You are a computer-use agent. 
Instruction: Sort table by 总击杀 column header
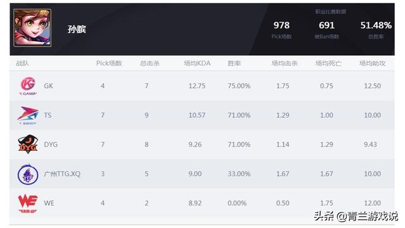[x=149, y=63]
